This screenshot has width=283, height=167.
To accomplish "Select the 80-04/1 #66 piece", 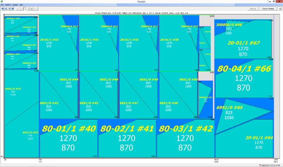I will pos(244,78).
